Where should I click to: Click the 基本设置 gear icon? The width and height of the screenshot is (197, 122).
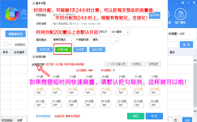[34, 3]
